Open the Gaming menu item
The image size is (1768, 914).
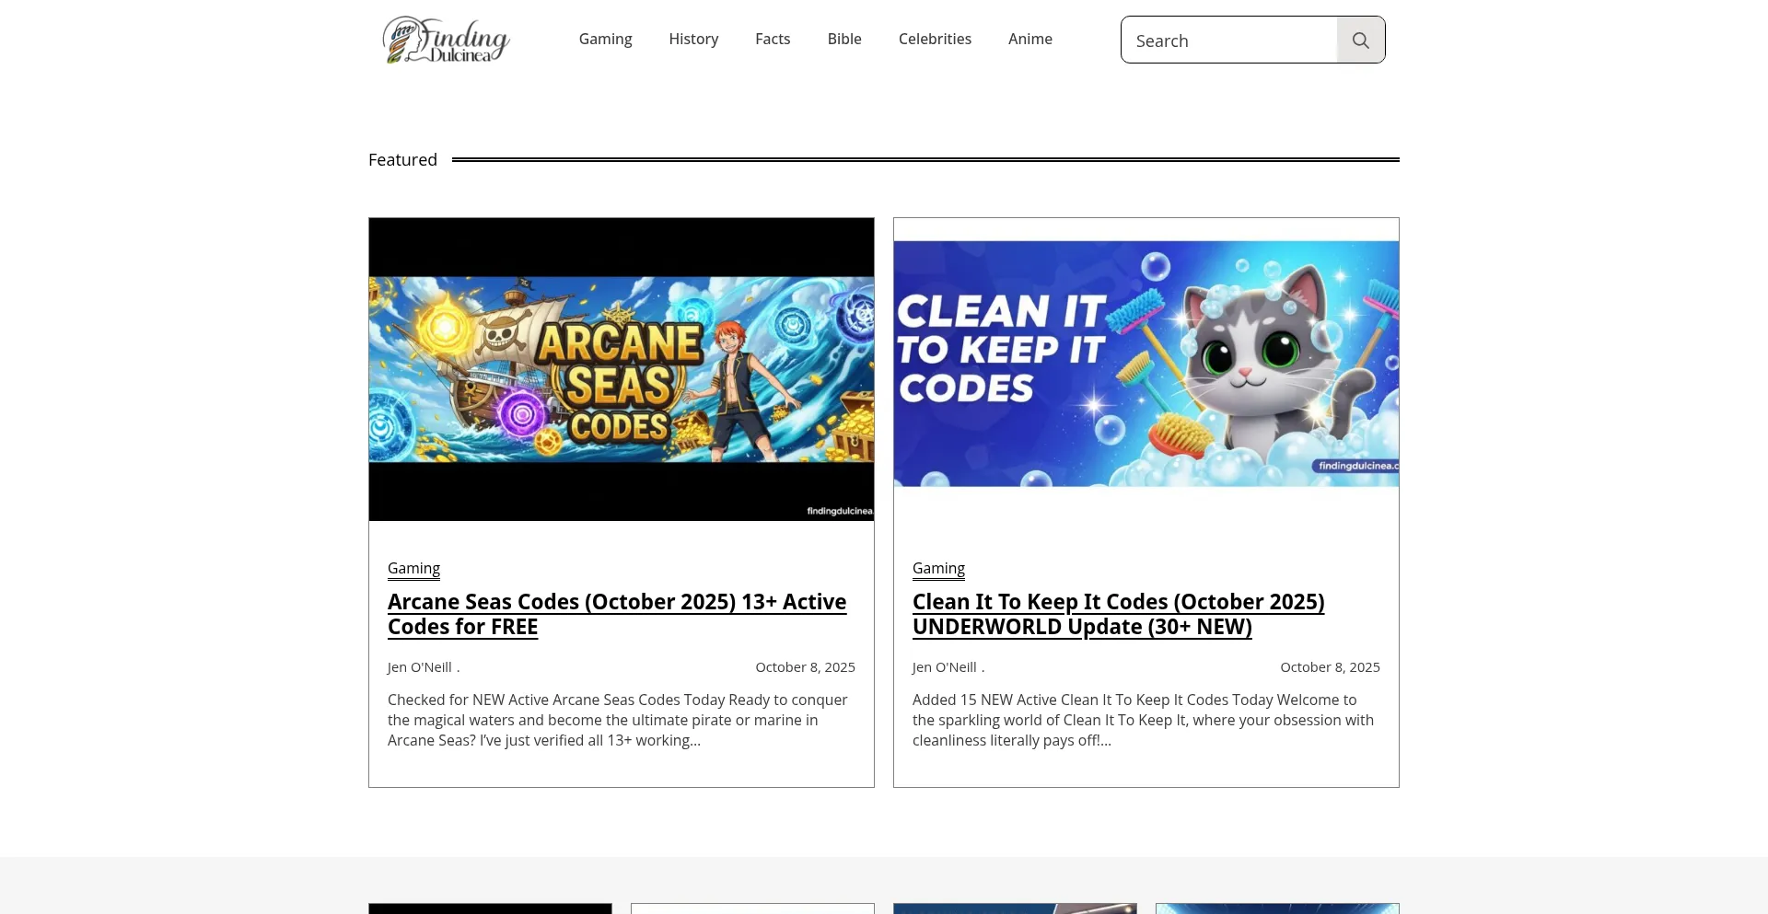click(605, 39)
